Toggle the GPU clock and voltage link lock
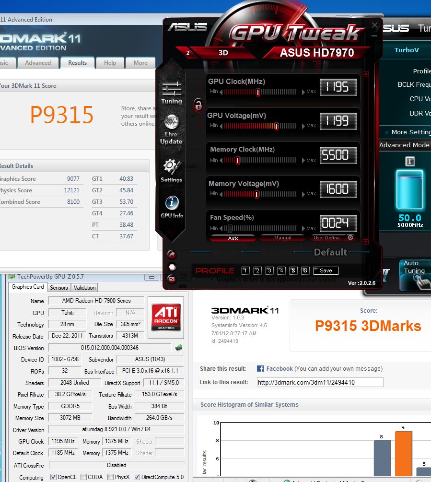The width and height of the screenshot is (431, 482). (x=198, y=105)
